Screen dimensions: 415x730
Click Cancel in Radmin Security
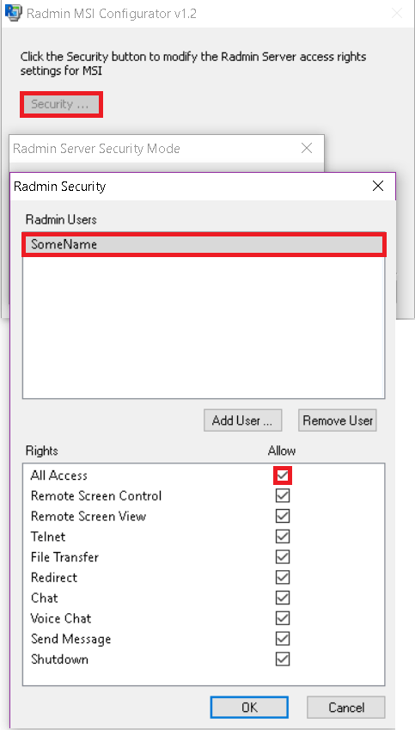pos(346,707)
